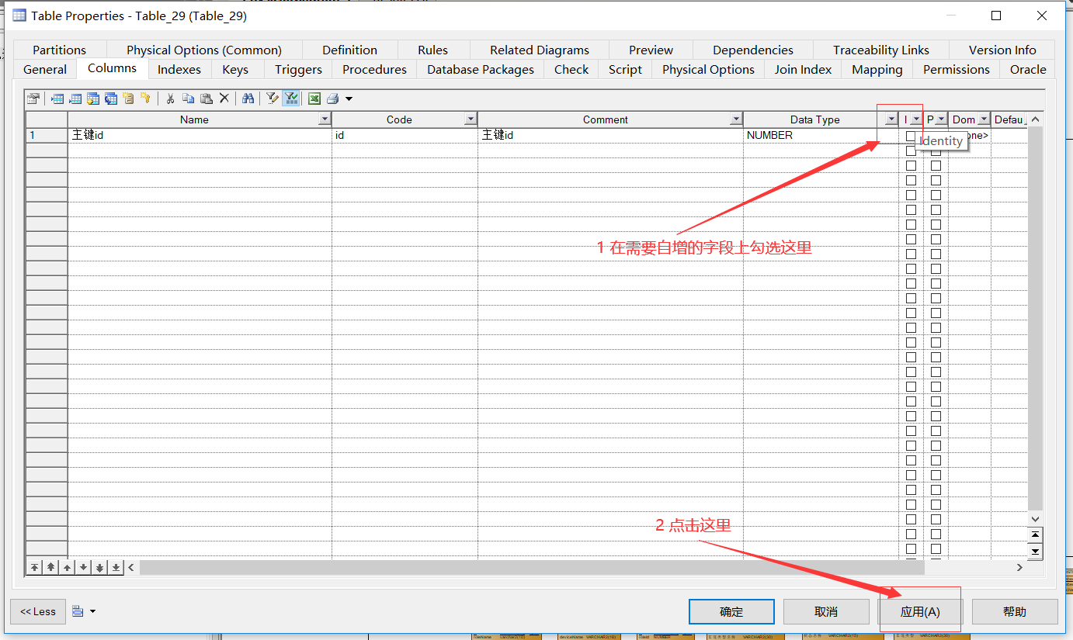
Task: Tick the I checkbox in grid row two
Action: point(911,150)
